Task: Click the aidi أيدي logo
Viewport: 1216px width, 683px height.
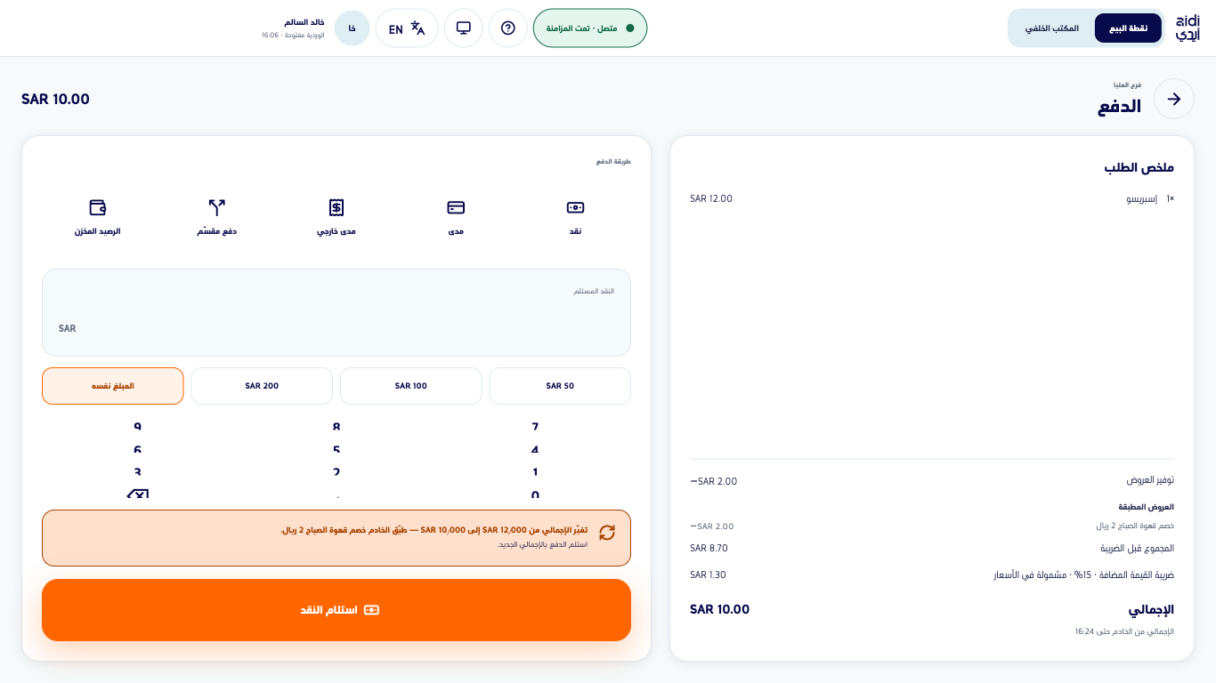Action: [1188, 28]
